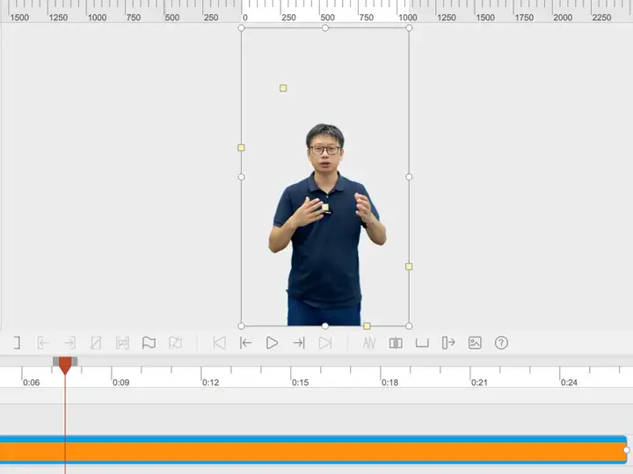Click the crossed-out range delete icon

click(x=96, y=343)
